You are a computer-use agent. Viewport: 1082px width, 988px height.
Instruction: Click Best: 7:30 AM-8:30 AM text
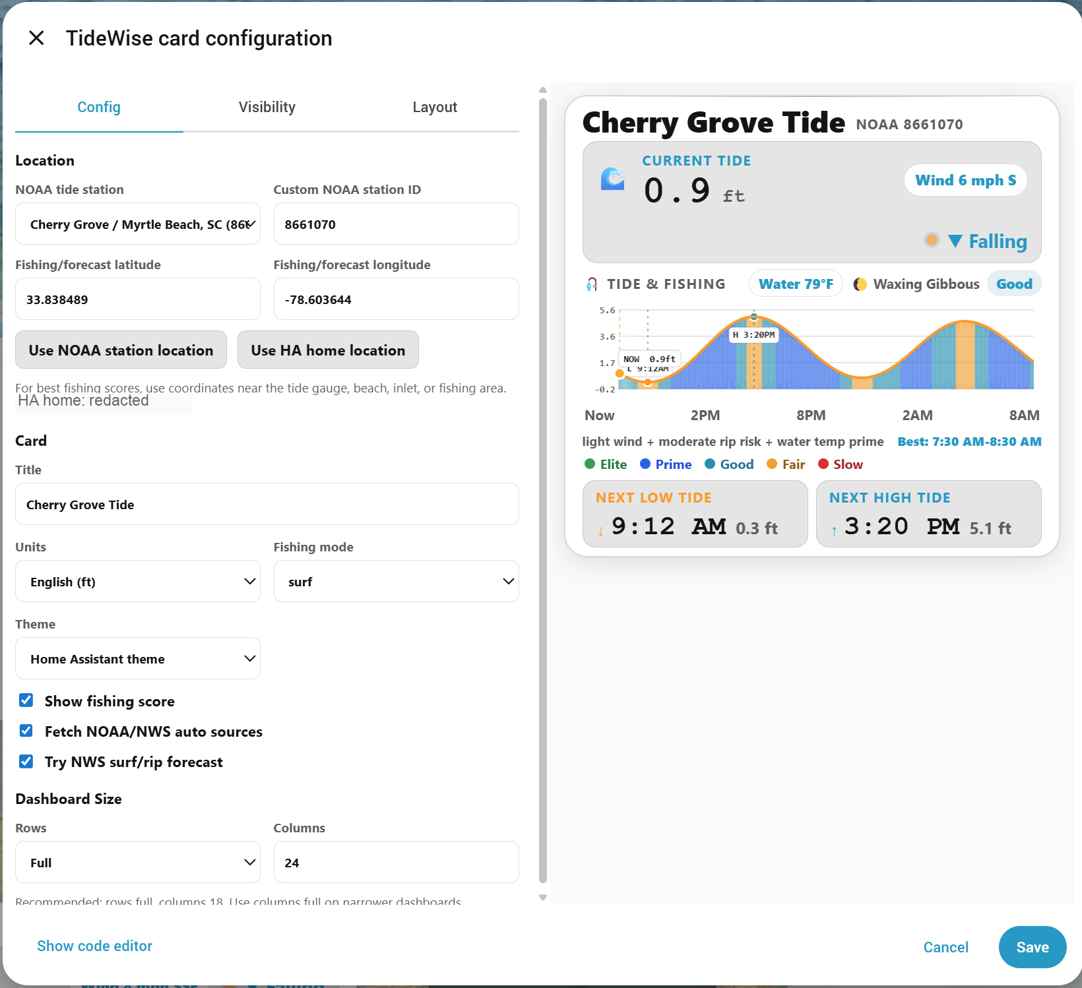(969, 441)
